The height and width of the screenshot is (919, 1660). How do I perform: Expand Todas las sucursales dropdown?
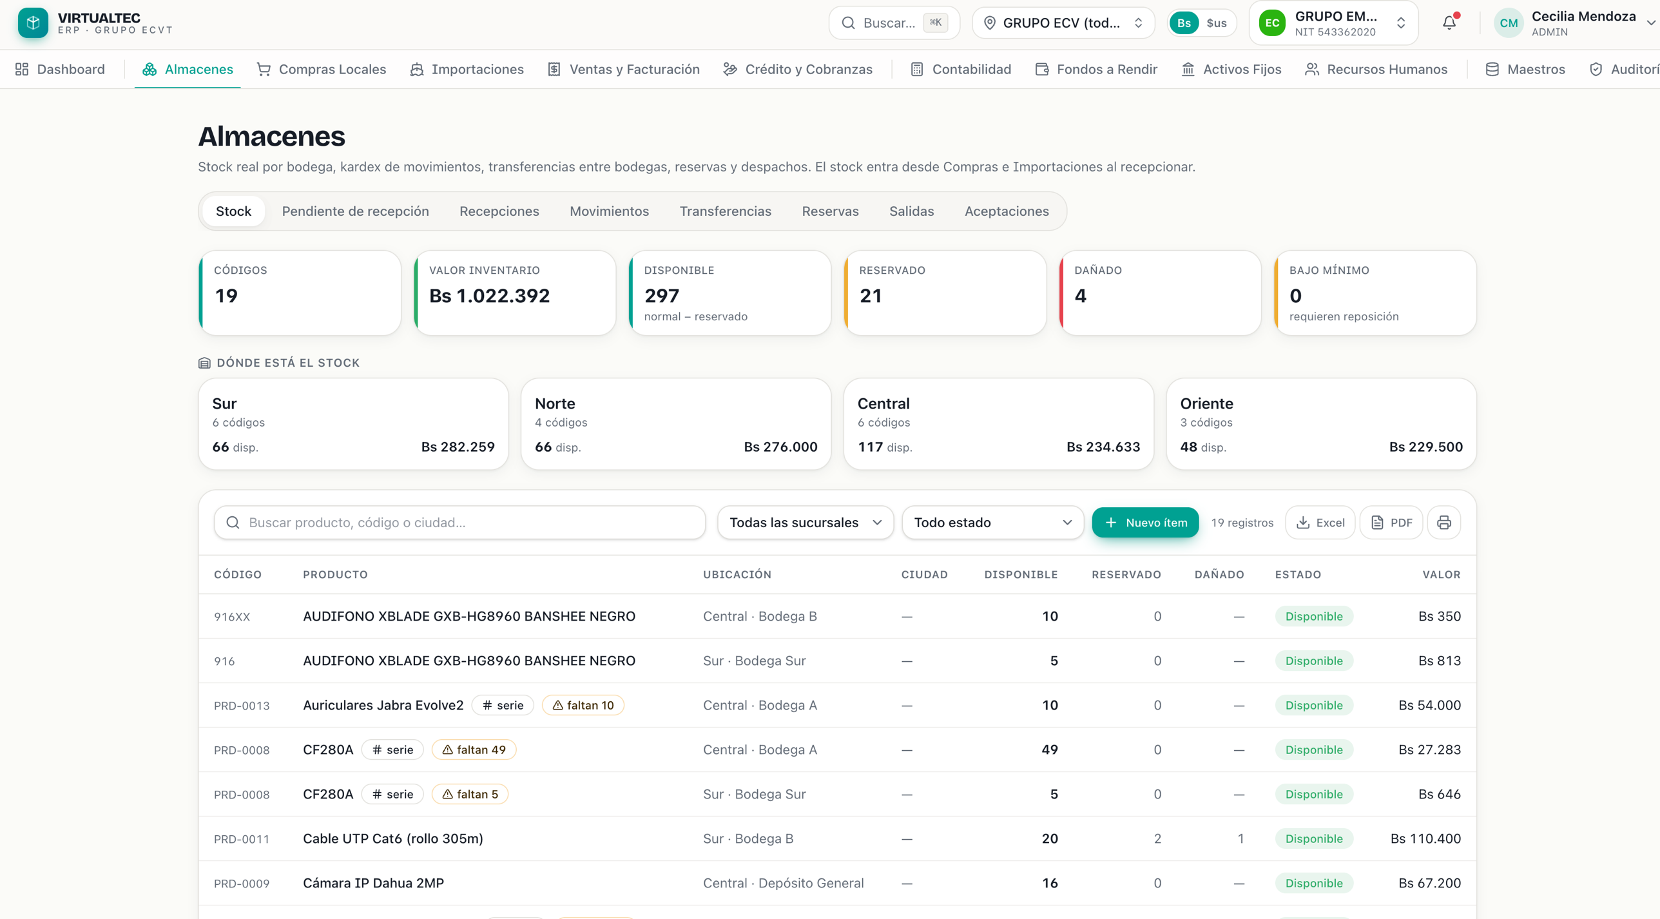806,523
